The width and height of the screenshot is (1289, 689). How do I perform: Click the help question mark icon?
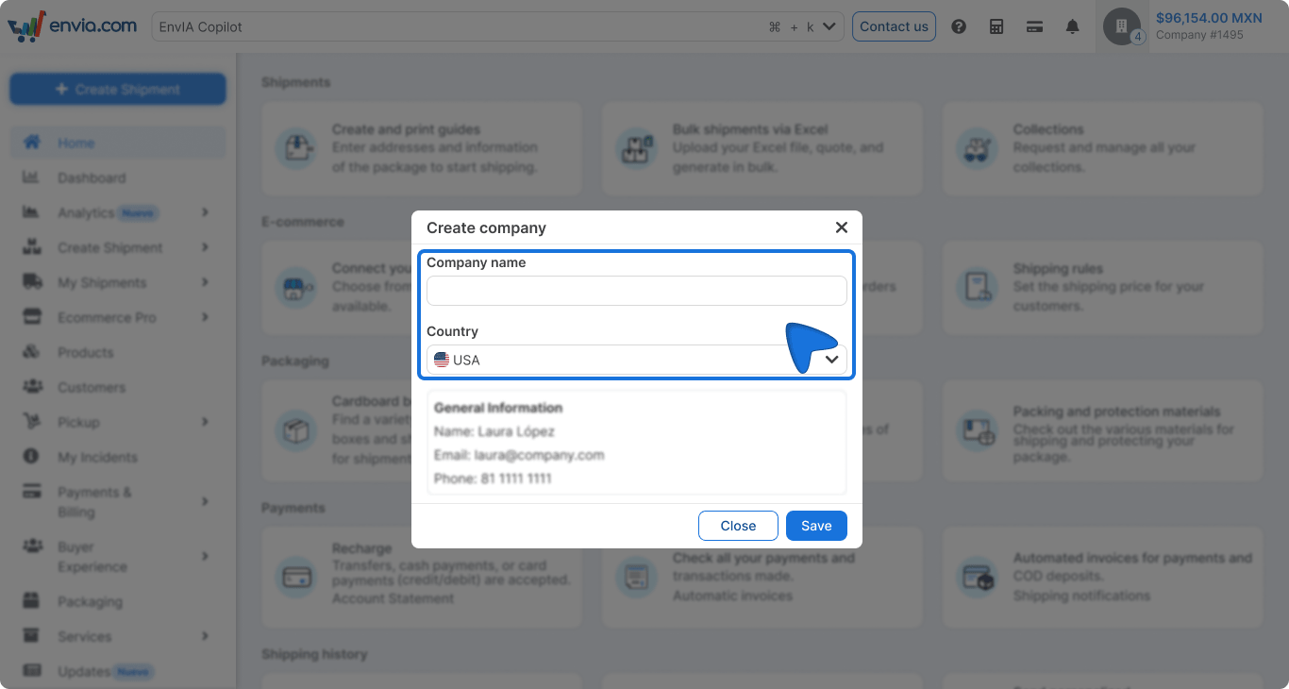[x=959, y=26]
